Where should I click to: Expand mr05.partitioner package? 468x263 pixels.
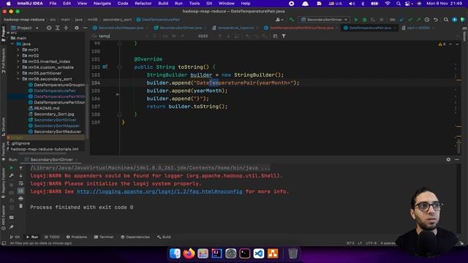(18, 73)
